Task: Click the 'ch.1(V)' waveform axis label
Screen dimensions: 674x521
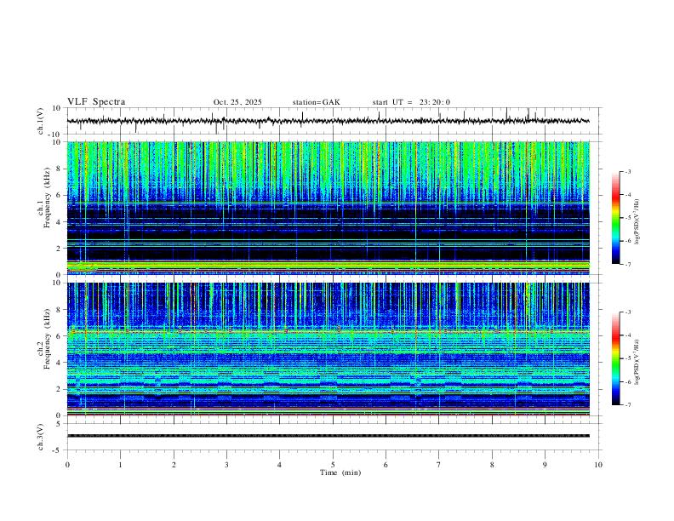Action: [41, 121]
